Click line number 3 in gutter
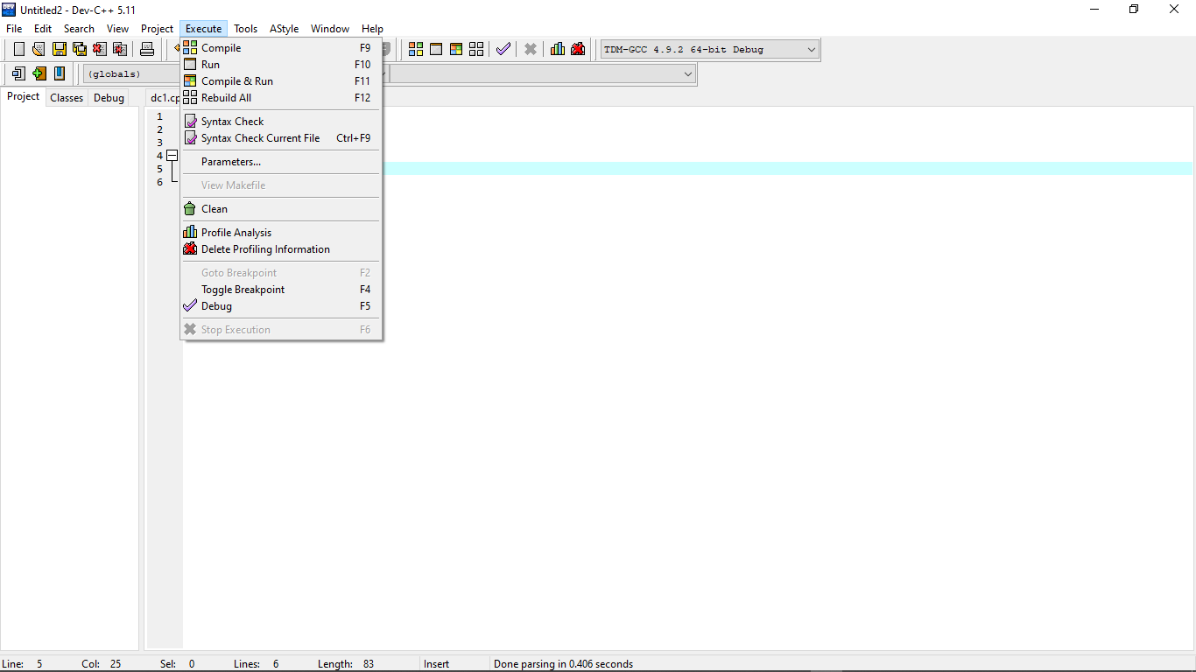 (159, 143)
